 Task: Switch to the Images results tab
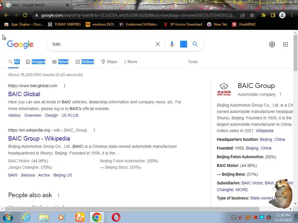tap(36, 62)
